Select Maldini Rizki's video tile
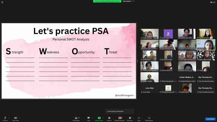217x122 pixels. (x=187, y=88)
